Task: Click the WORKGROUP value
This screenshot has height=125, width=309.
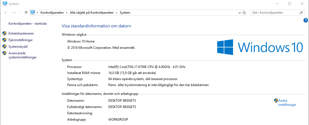Action: coord(118,120)
